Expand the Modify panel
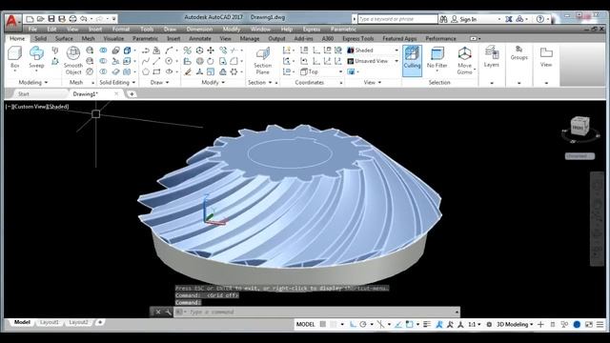The height and width of the screenshot is (343, 610). (x=213, y=83)
